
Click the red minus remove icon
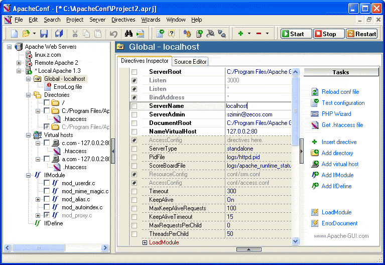coord(259,34)
